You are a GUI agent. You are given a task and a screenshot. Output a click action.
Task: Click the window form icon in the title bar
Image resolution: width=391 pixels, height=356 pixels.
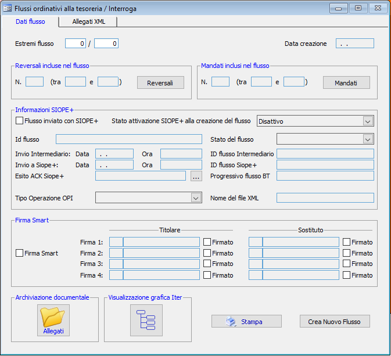7,9
